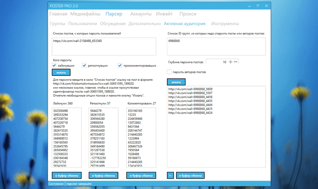Enable парсить авторов постов checkbox
Image resolution: width=318 pixels, height=189 pixels.
point(169,72)
